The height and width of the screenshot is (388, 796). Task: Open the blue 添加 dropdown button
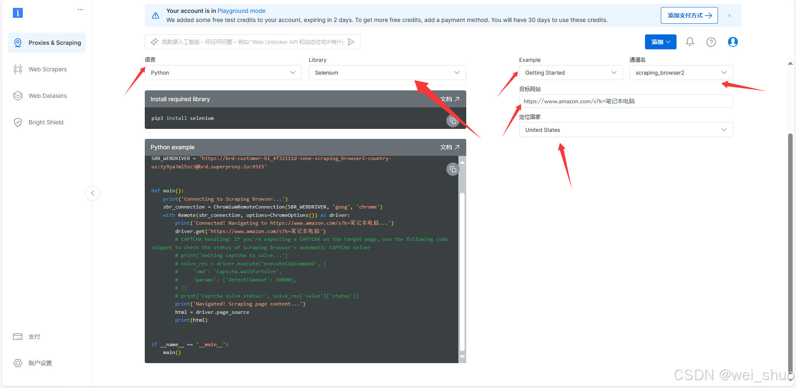660,42
